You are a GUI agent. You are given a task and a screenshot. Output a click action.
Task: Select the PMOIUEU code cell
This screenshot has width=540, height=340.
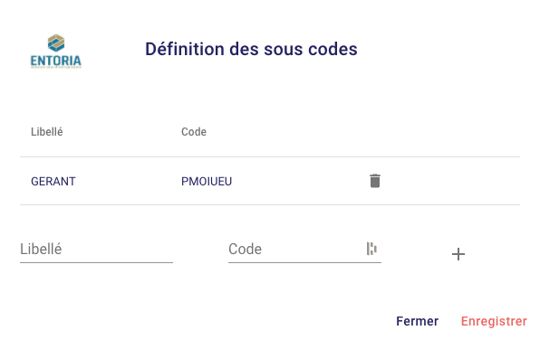pyautogui.click(x=207, y=181)
